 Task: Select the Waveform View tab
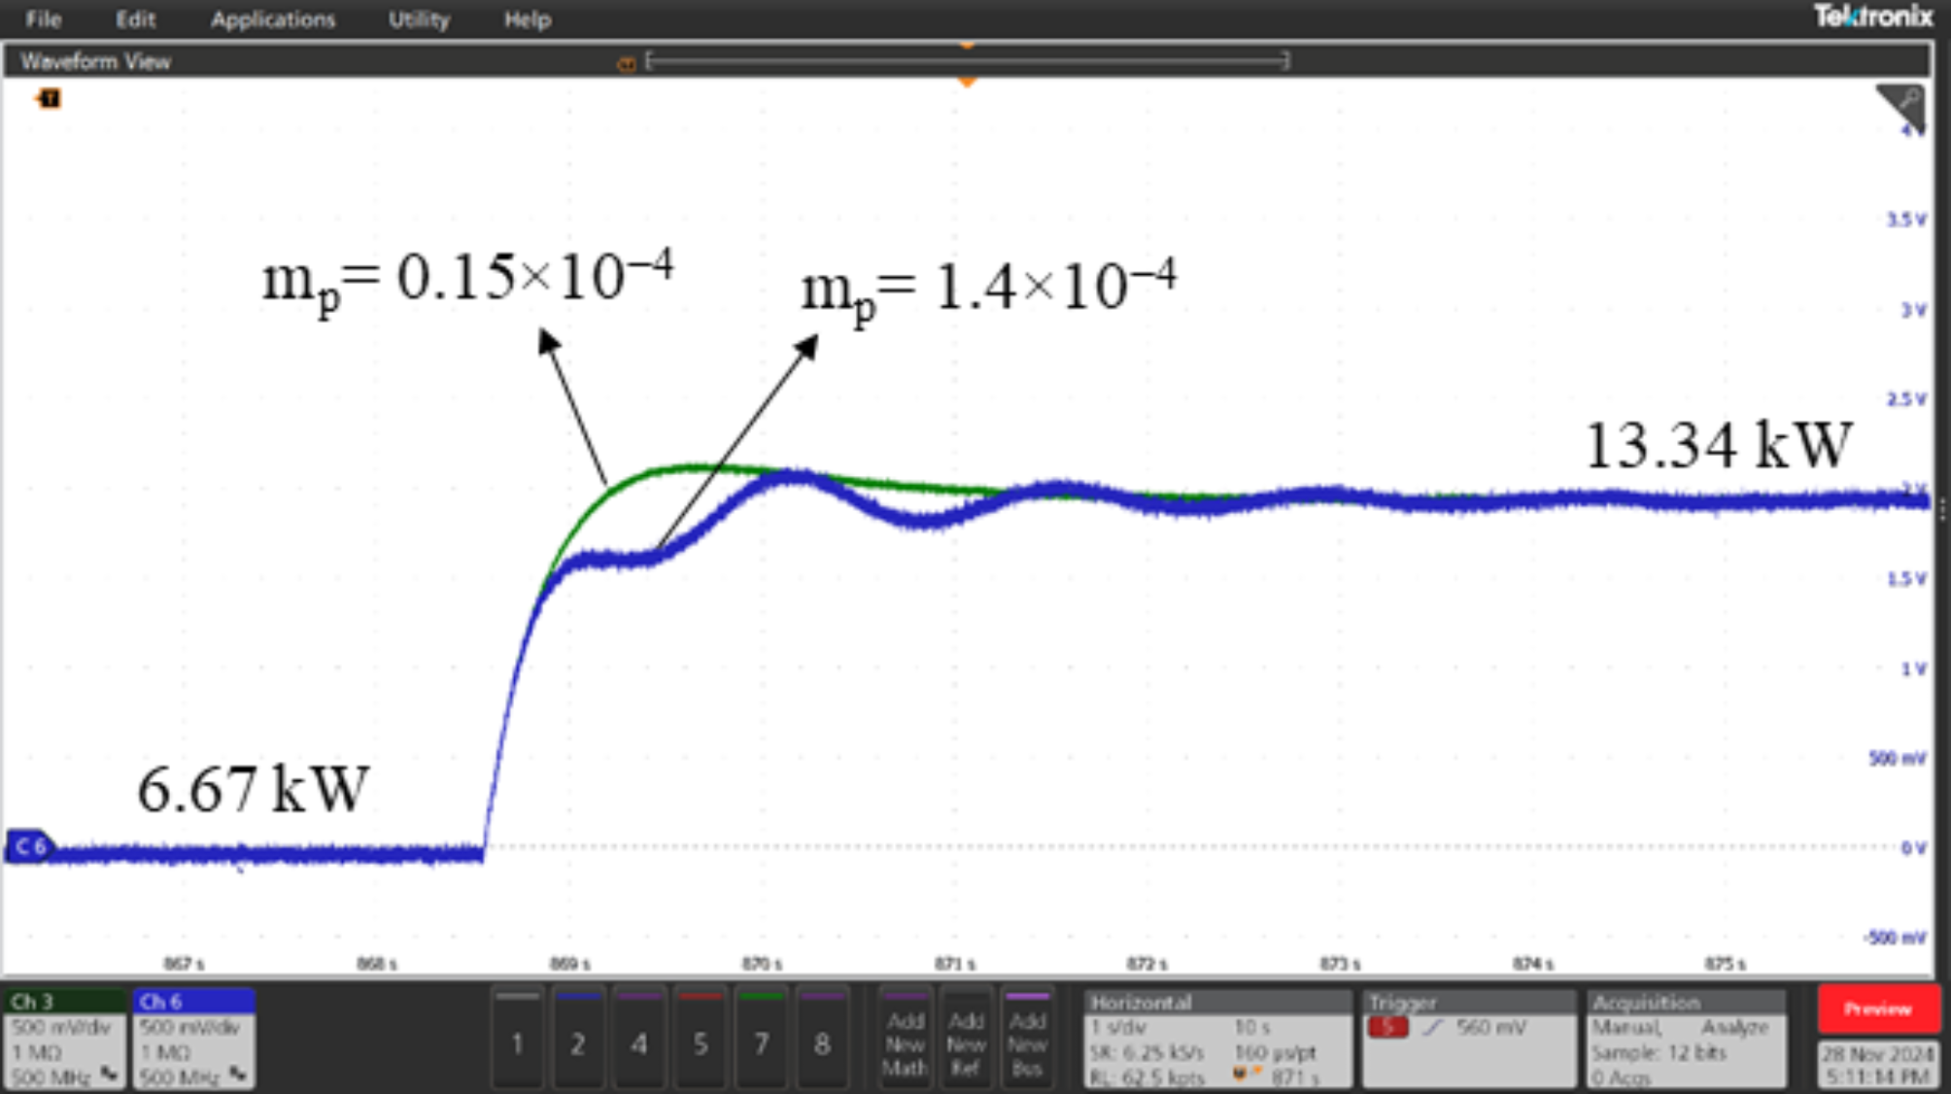coord(95,61)
